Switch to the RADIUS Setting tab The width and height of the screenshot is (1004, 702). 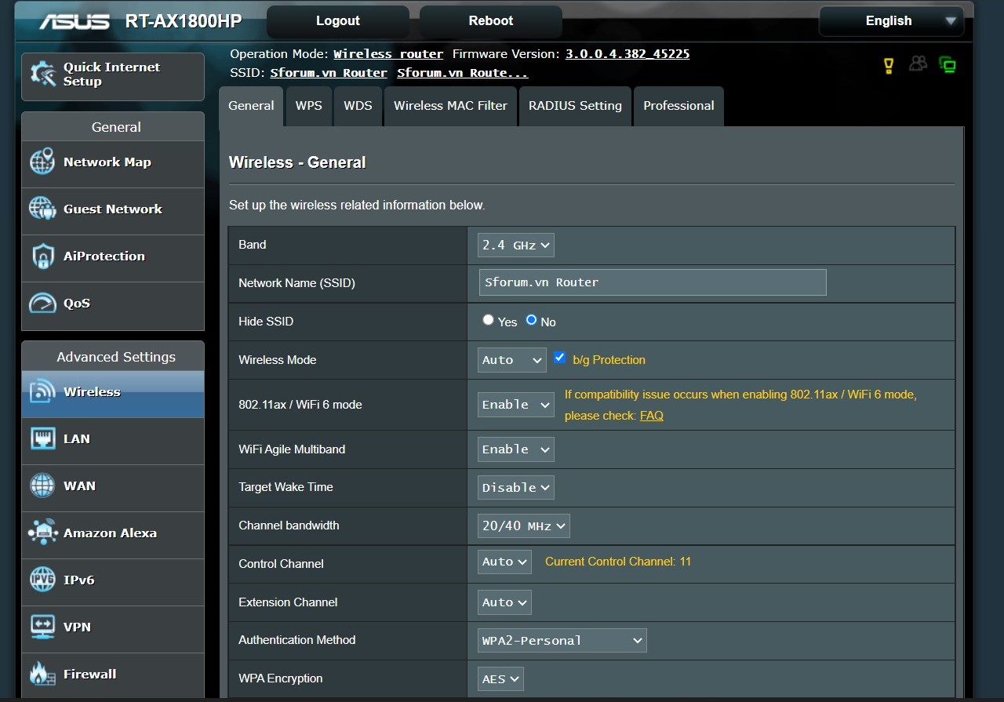tap(575, 106)
